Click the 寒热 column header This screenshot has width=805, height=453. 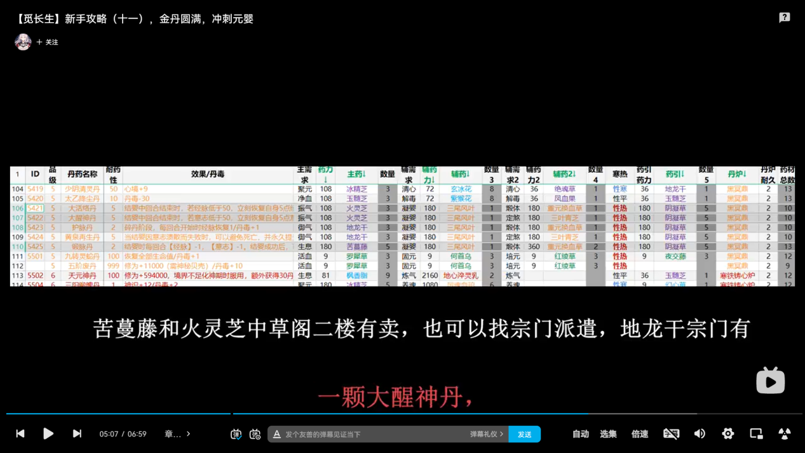click(619, 174)
